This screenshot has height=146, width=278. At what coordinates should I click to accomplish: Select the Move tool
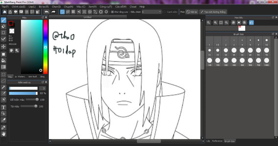(3, 46)
